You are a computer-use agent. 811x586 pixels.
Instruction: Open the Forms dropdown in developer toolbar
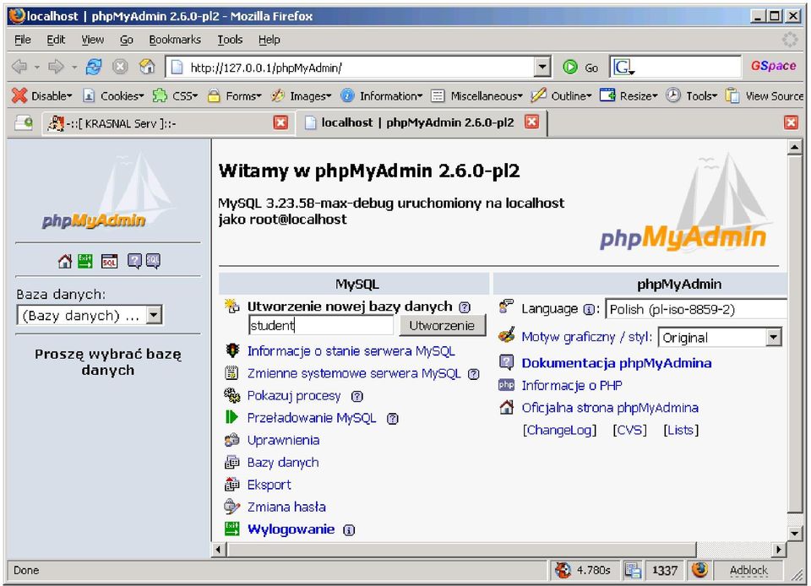[x=234, y=95]
